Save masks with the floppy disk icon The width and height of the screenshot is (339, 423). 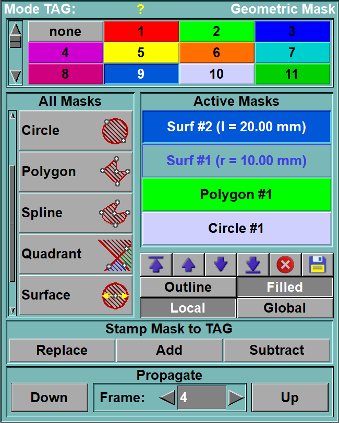coord(318,265)
